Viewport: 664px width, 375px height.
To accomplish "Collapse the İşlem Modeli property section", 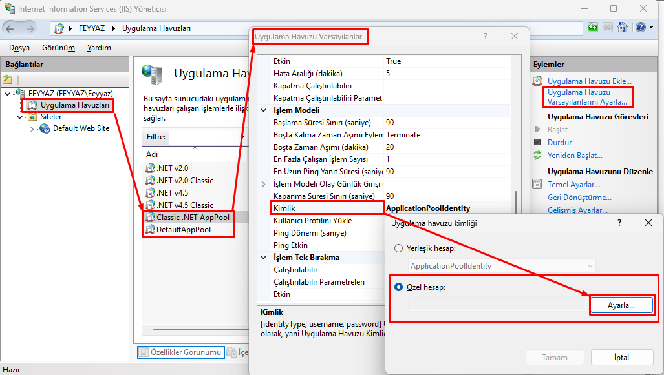I will tap(263, 110).
